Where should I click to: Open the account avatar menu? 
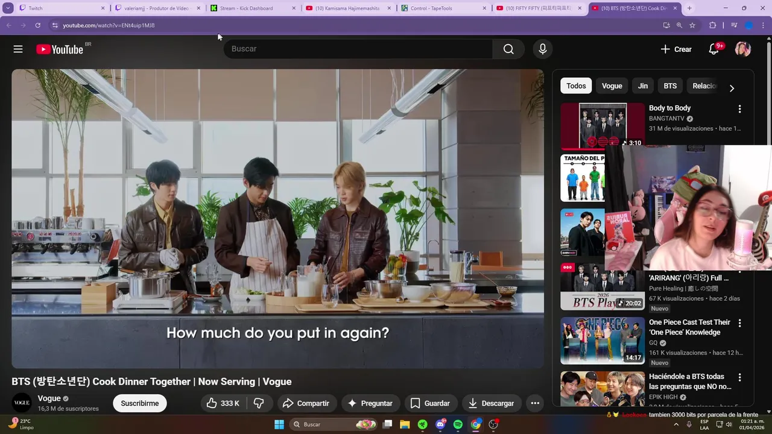(742, 49)
